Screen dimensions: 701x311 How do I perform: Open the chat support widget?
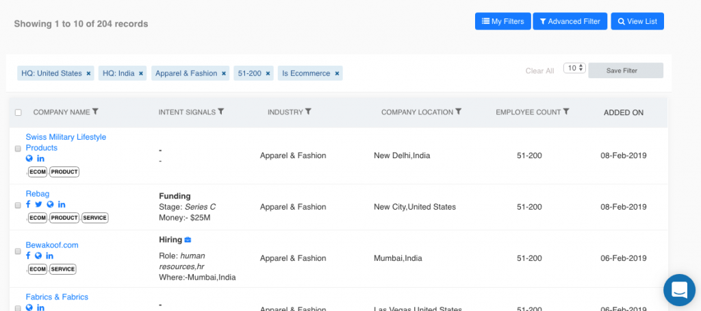[x=679, y=290]
